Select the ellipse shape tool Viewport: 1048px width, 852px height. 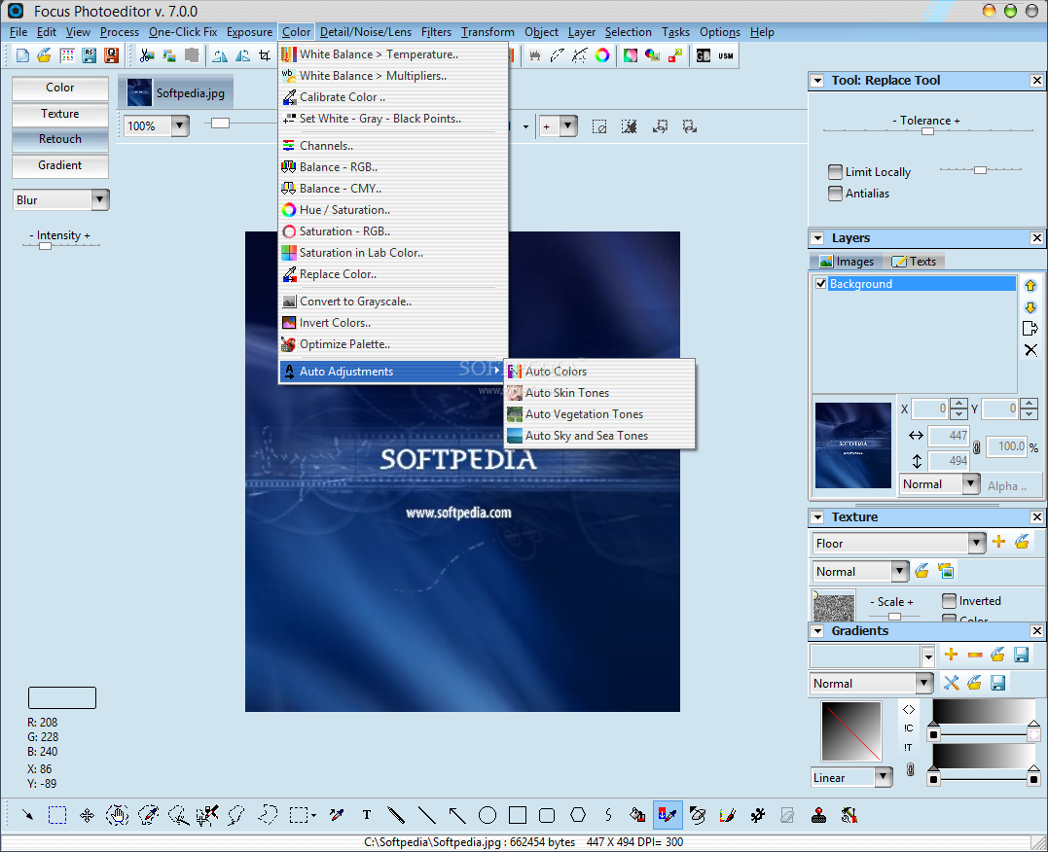pyautogui.click(x=488, y=815)
